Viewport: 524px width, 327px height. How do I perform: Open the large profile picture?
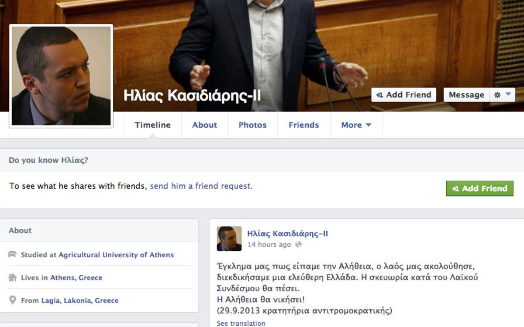pos(61,76)
